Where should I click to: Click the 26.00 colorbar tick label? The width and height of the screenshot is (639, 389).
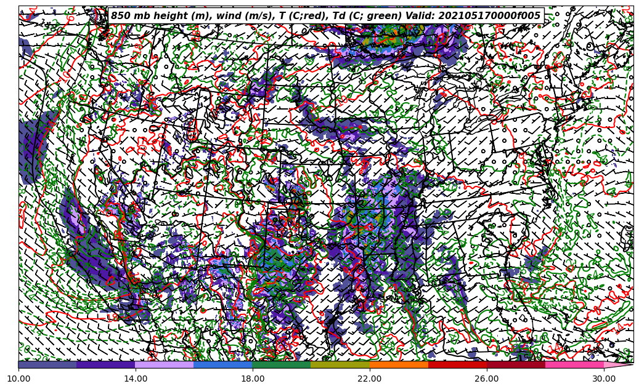pos(487,379)
